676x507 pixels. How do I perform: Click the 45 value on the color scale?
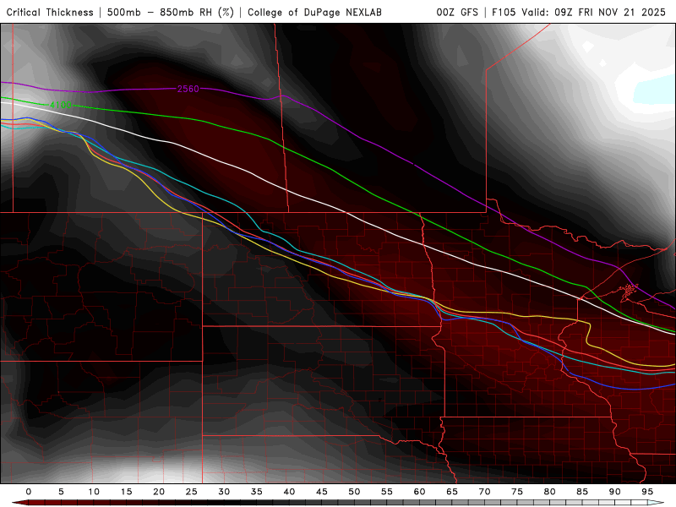(322, 492)
